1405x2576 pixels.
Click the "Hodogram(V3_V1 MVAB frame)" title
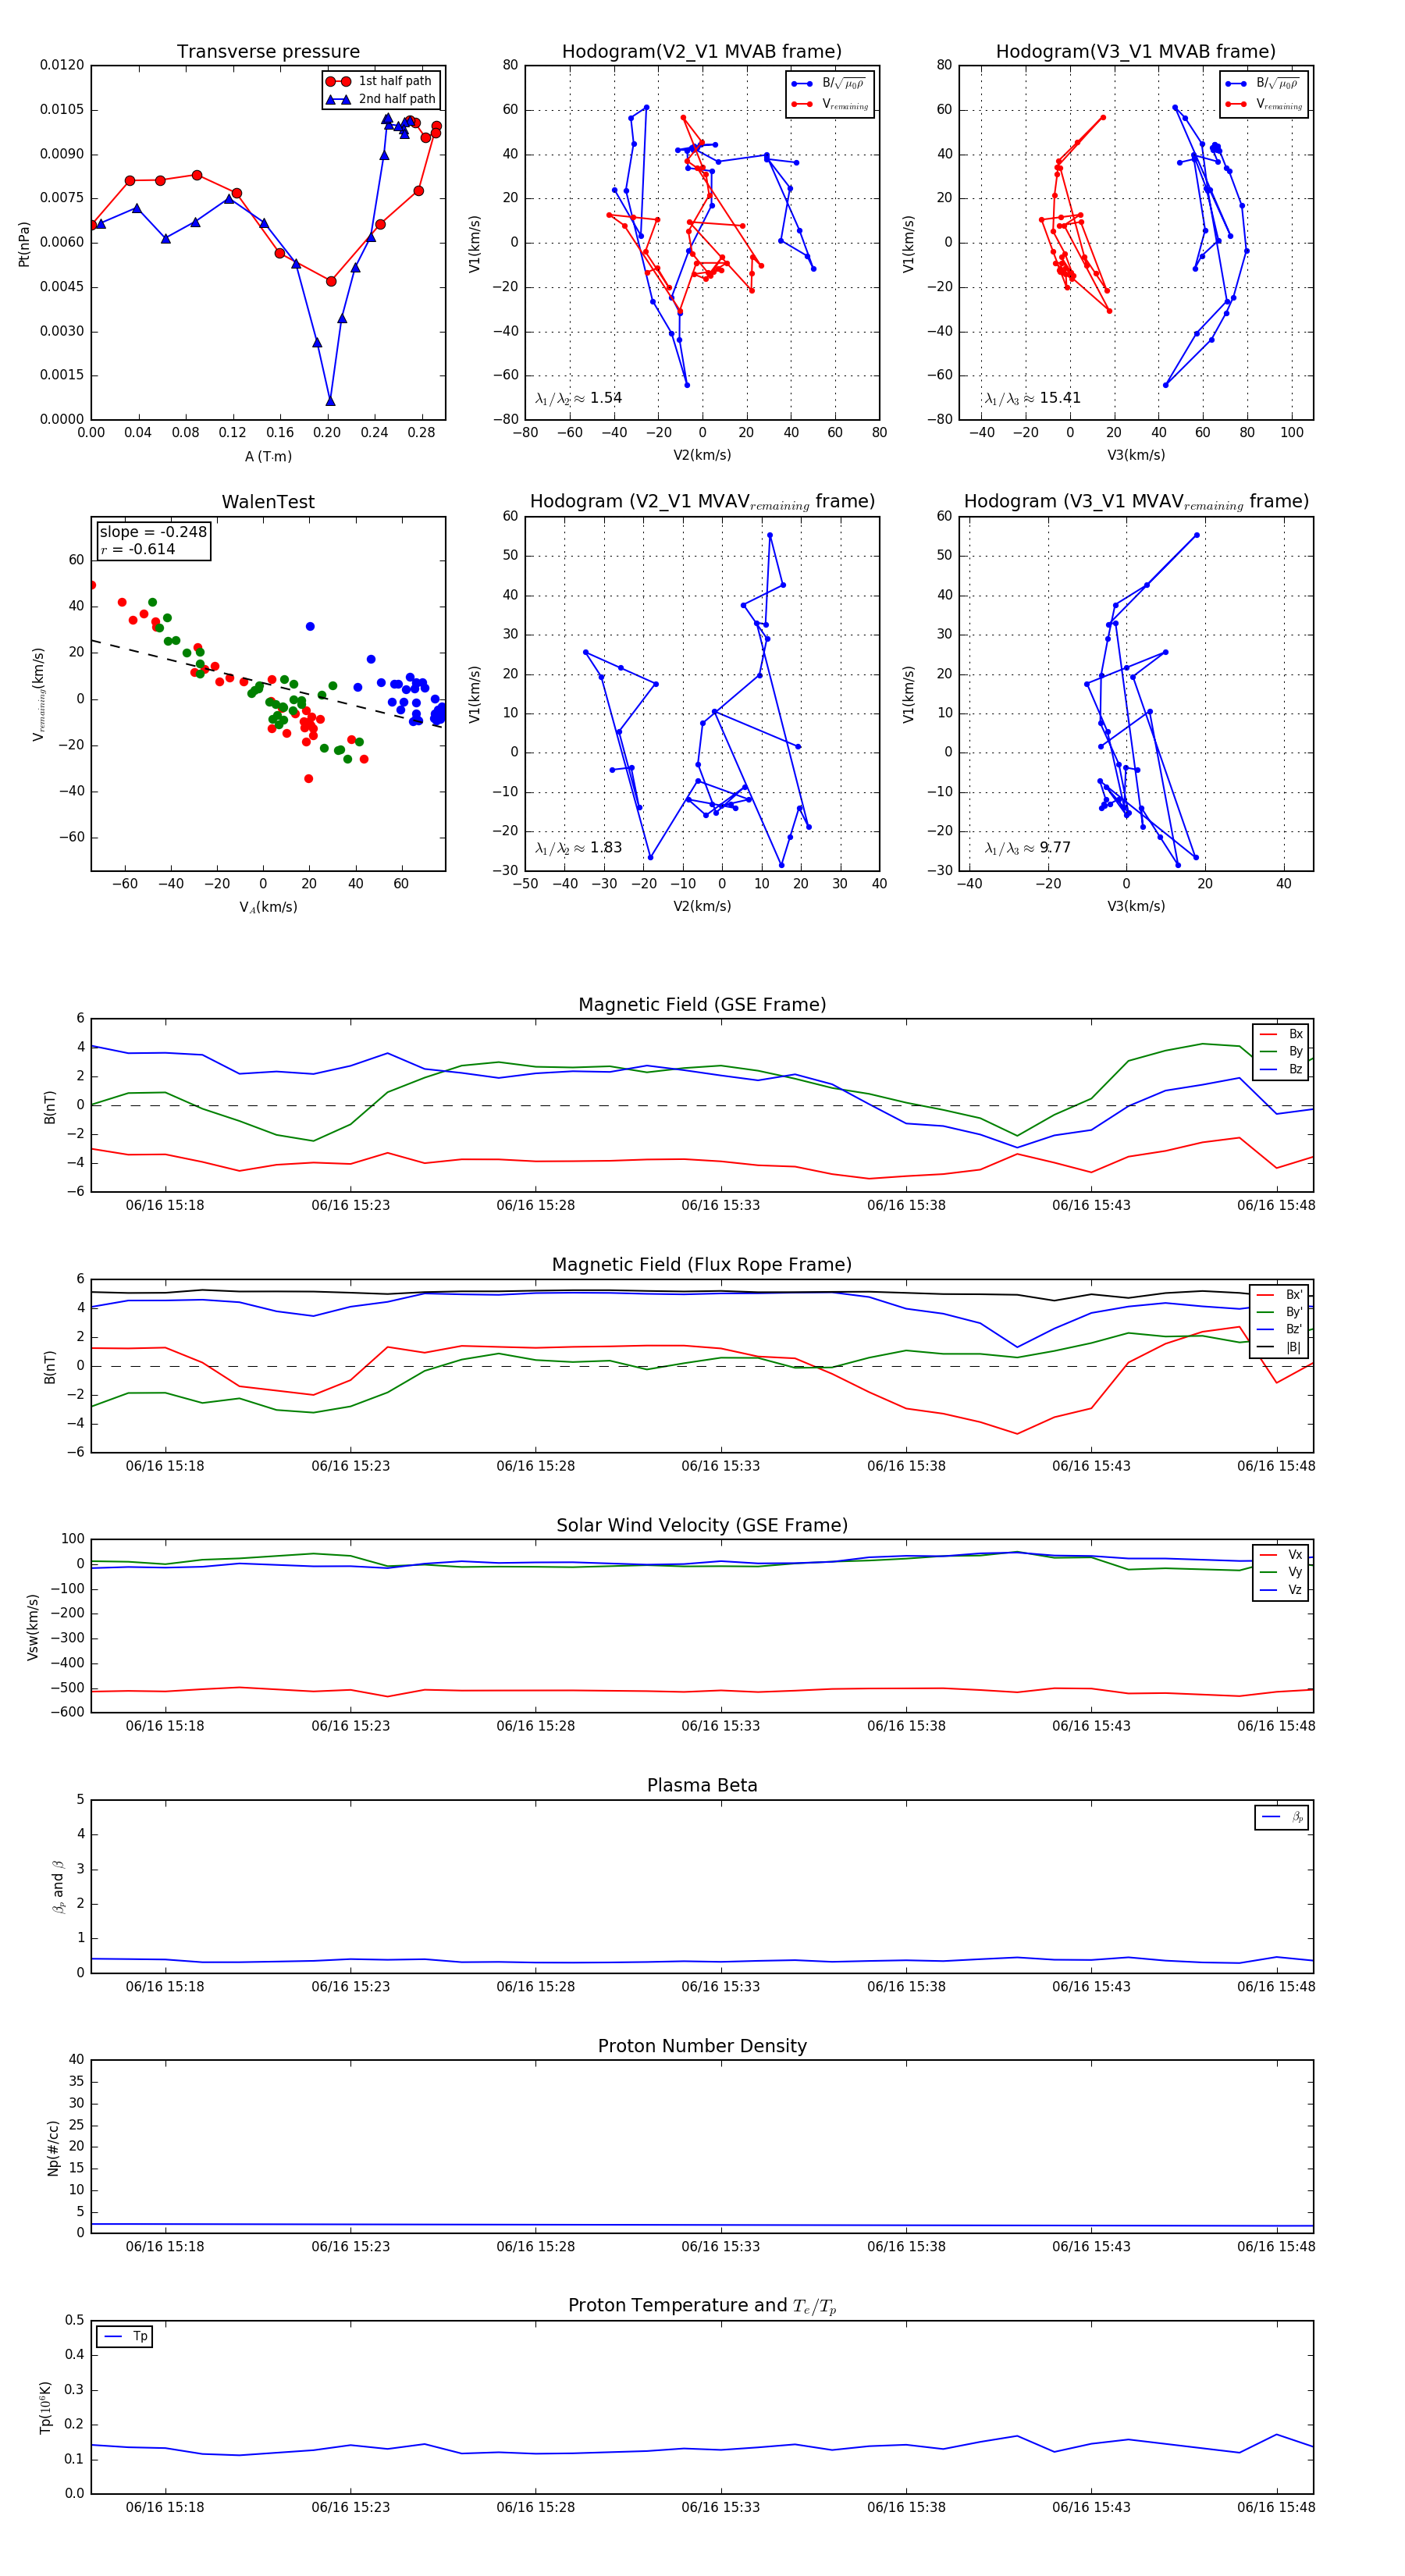(x=1136, y=52)
